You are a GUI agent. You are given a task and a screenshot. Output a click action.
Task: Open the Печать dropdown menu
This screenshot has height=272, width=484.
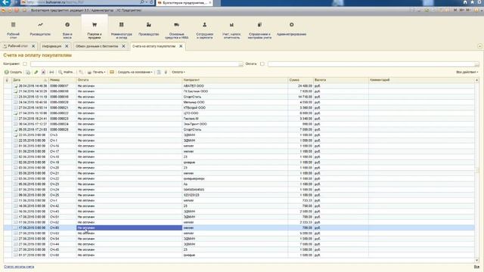97,73
